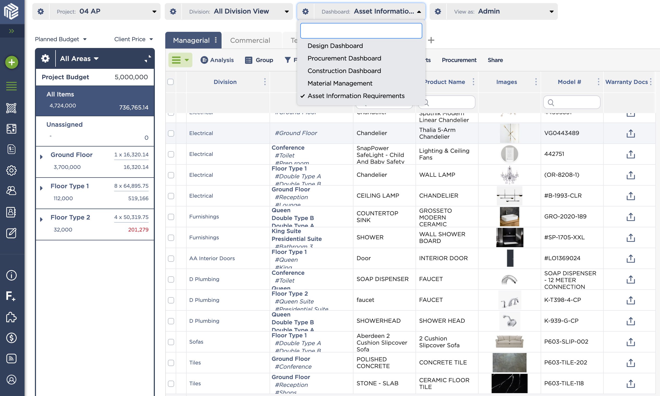Check the CEILING LAMP row checkbox
Screen dimensions: 660x396
coord(171,196)
